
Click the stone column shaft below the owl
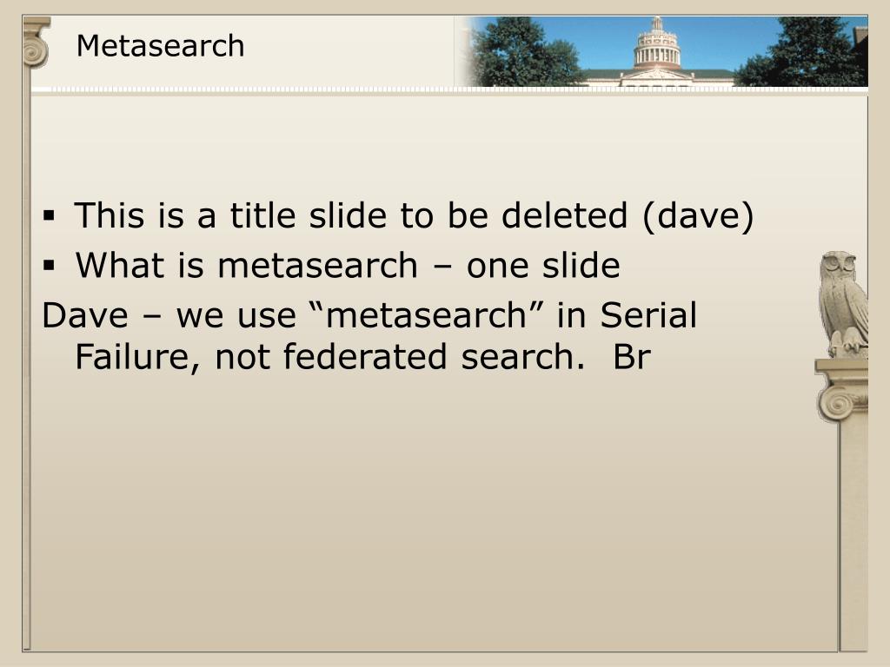853,535
